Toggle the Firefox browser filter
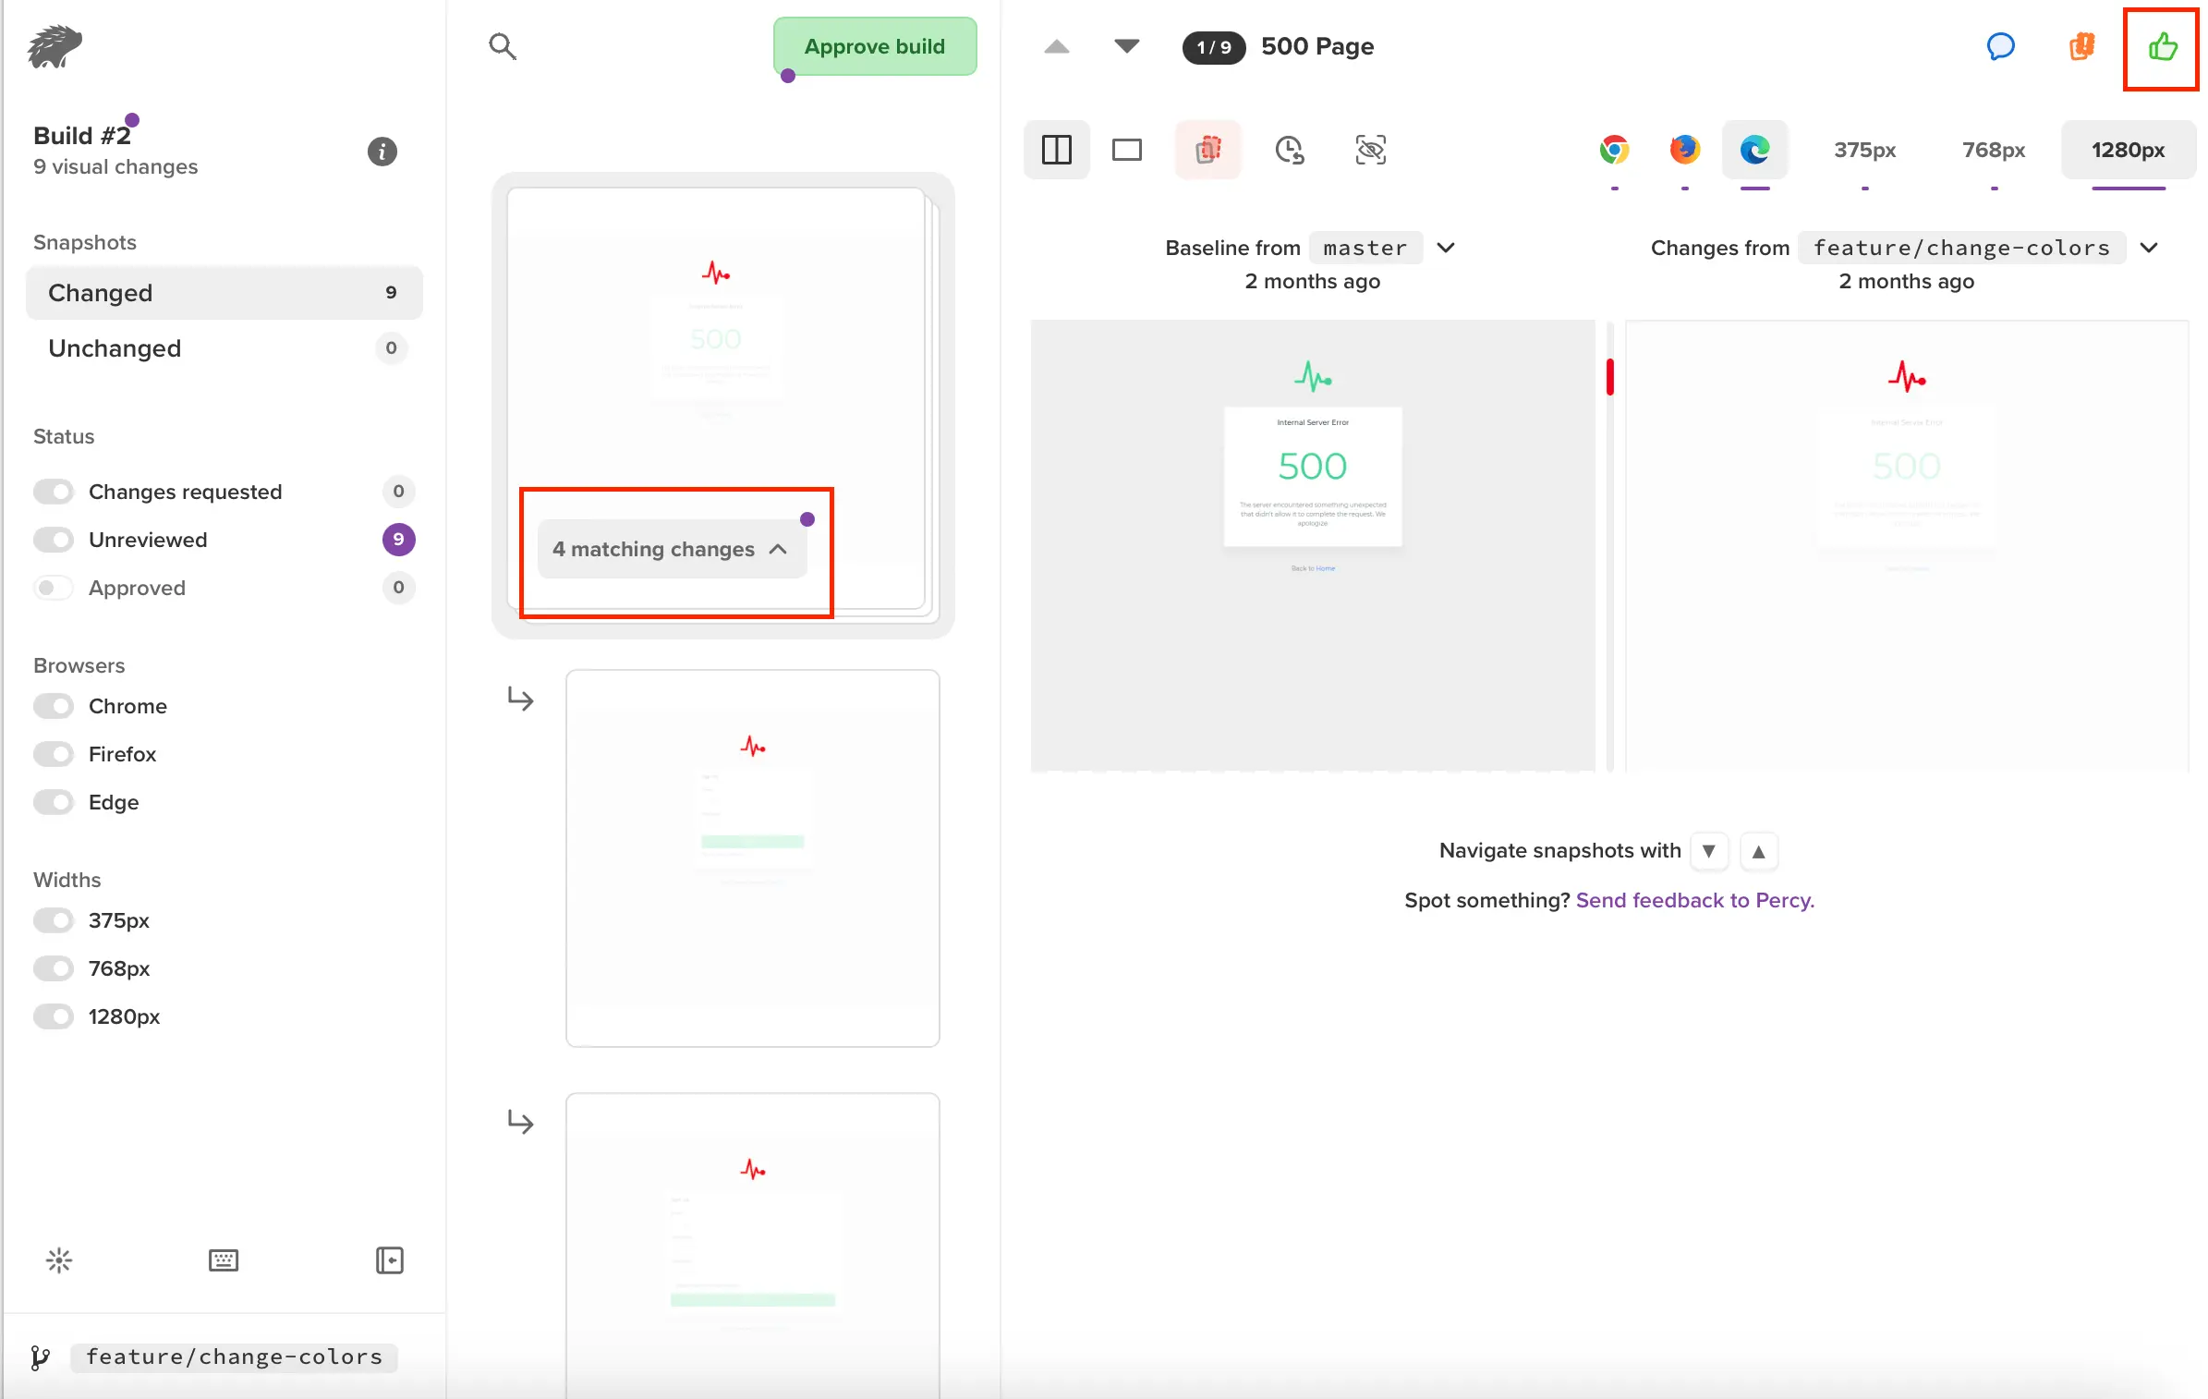The image size is (2208, 1399). [54, 754]
